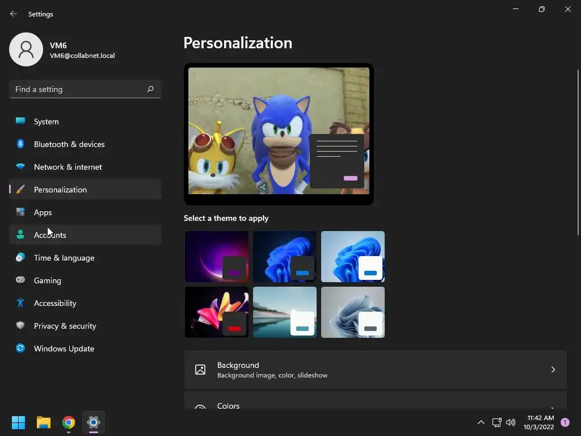Click the back arrow in Settings
This screenshot has height=436, width=581.
click(x=14, y=14)
